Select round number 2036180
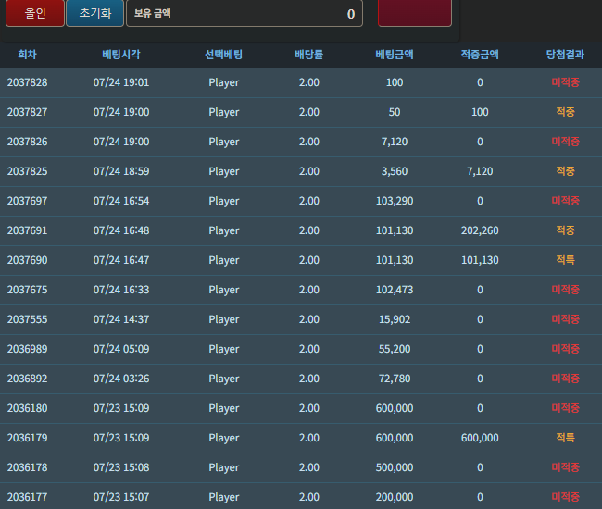The image size is (602, 509). (x=27, y=408)
